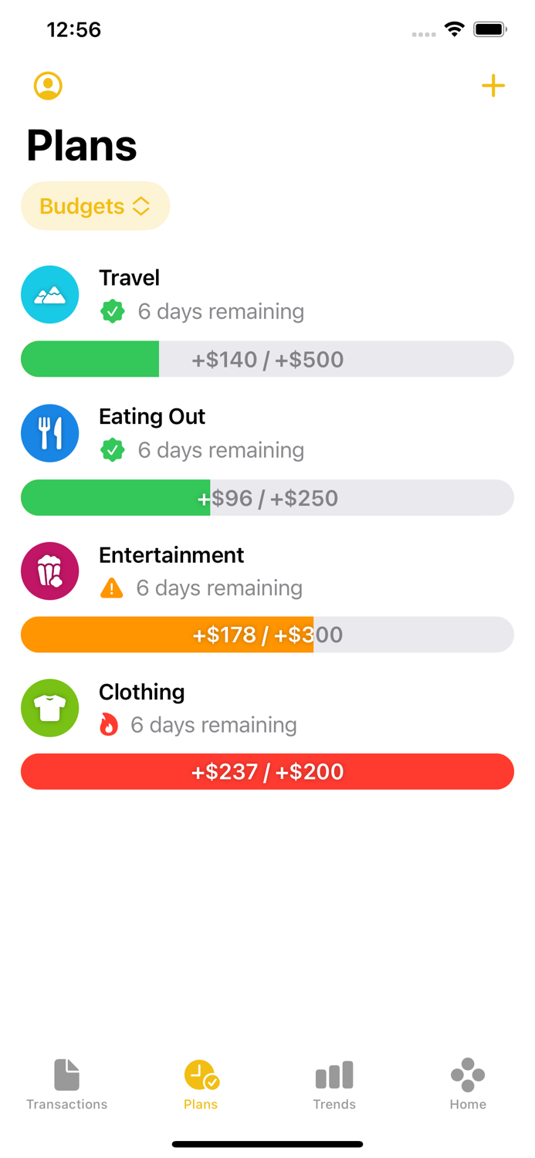Tap the warning triangle next to Entertainment
The image size is (535, 1158).
112,587
